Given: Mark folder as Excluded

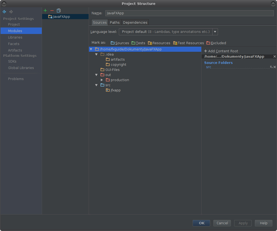Looking at the screenshot, I should 216,43.
